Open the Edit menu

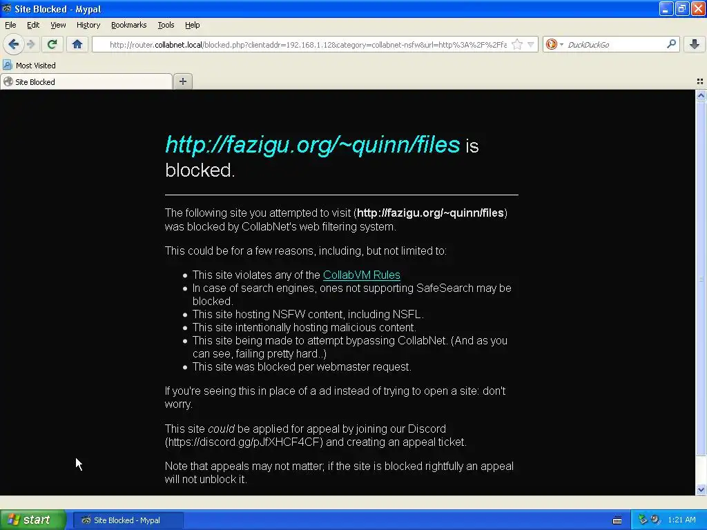pyautogui.click(x=33, y=26)
